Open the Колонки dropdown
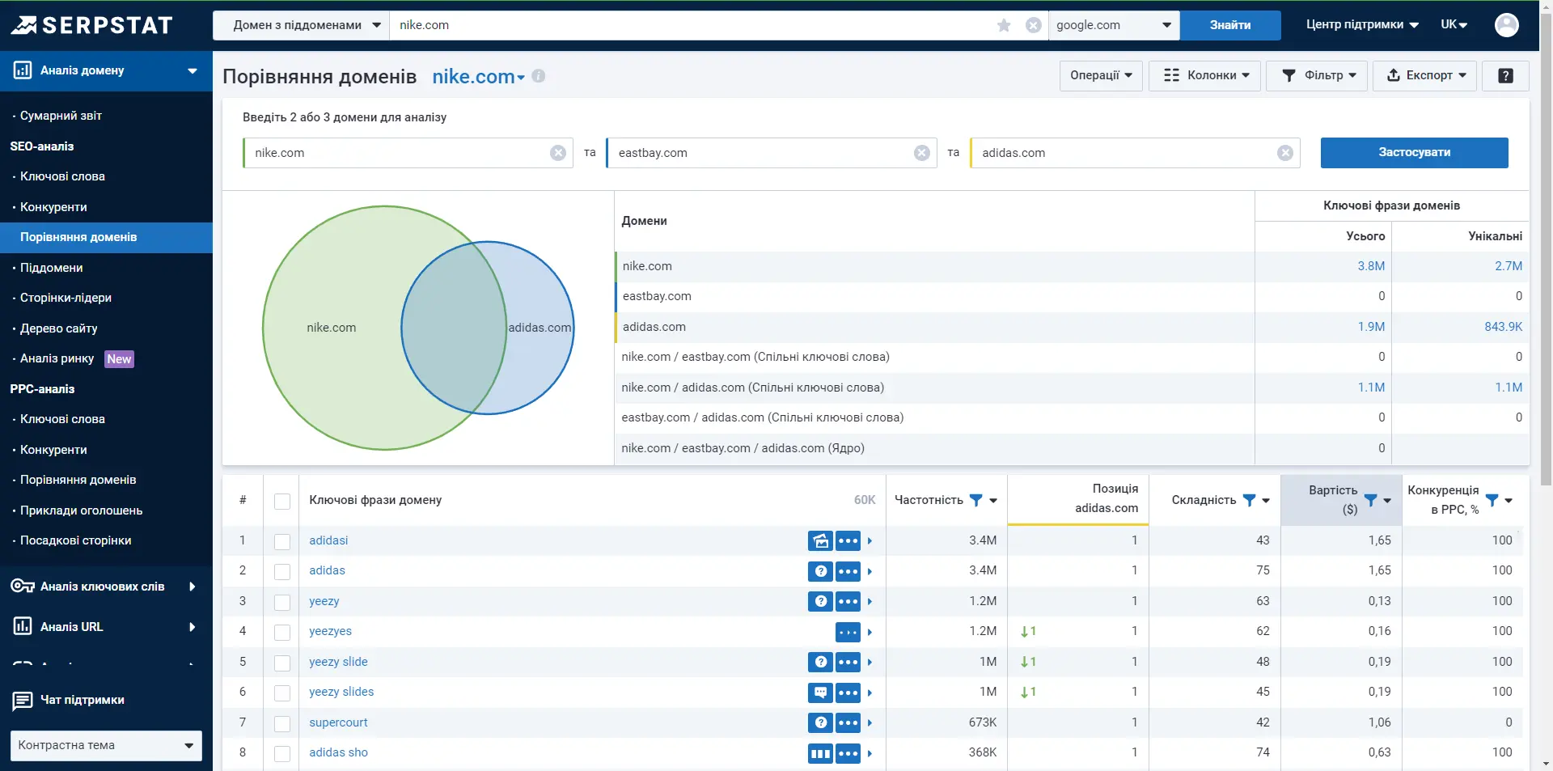This screenshot has width=1553, height=771. (x=1206, y=75)
